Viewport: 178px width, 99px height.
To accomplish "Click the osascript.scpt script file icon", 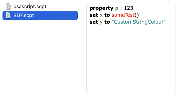I will tap(8, 6).
